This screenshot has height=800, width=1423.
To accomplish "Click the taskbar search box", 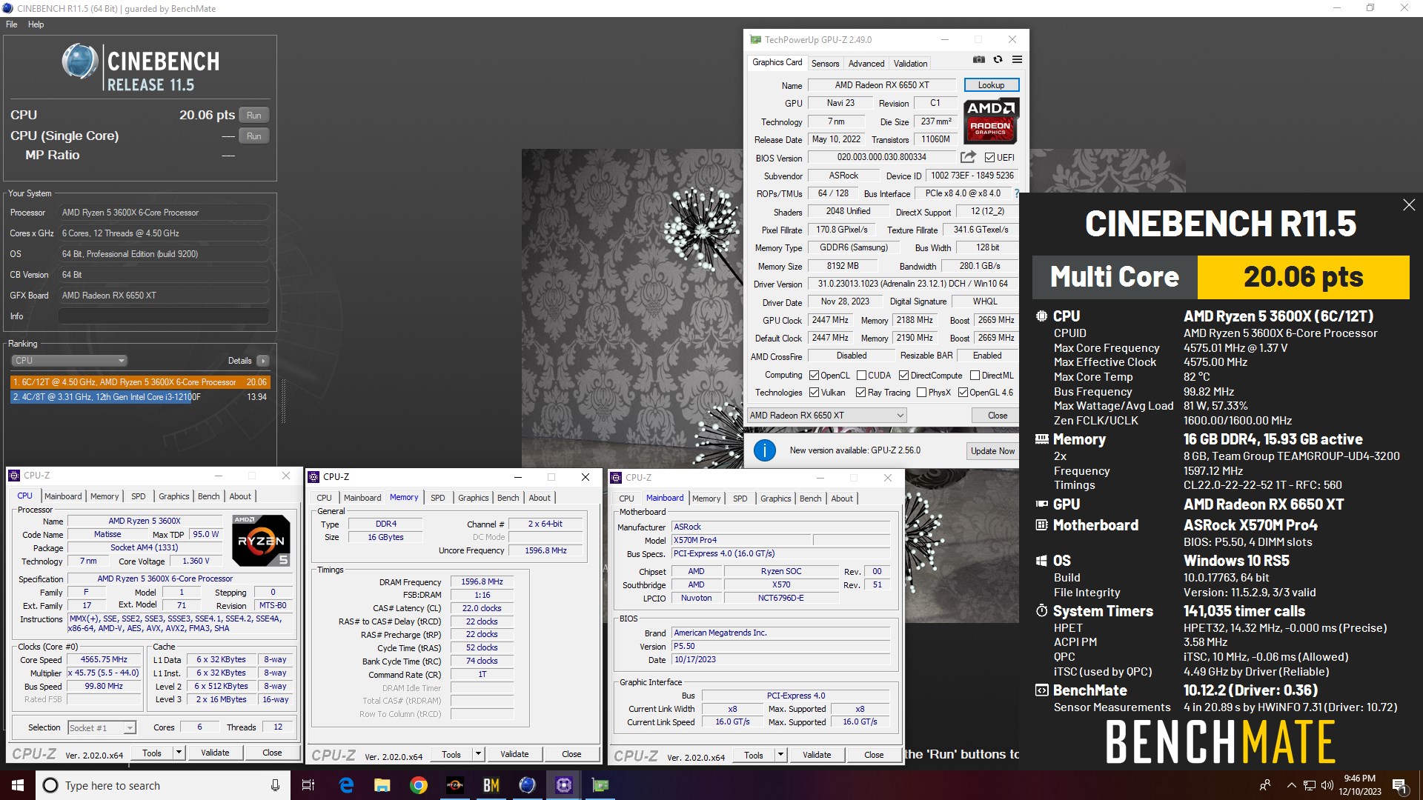I will point(163,785).
